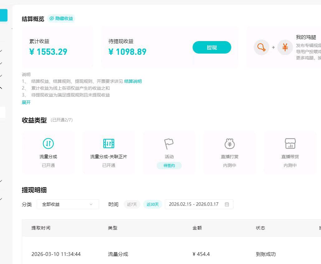Click the 待签约 status on 活动 card
This screenshot has width=321, height=264.
tap(169, 165)
